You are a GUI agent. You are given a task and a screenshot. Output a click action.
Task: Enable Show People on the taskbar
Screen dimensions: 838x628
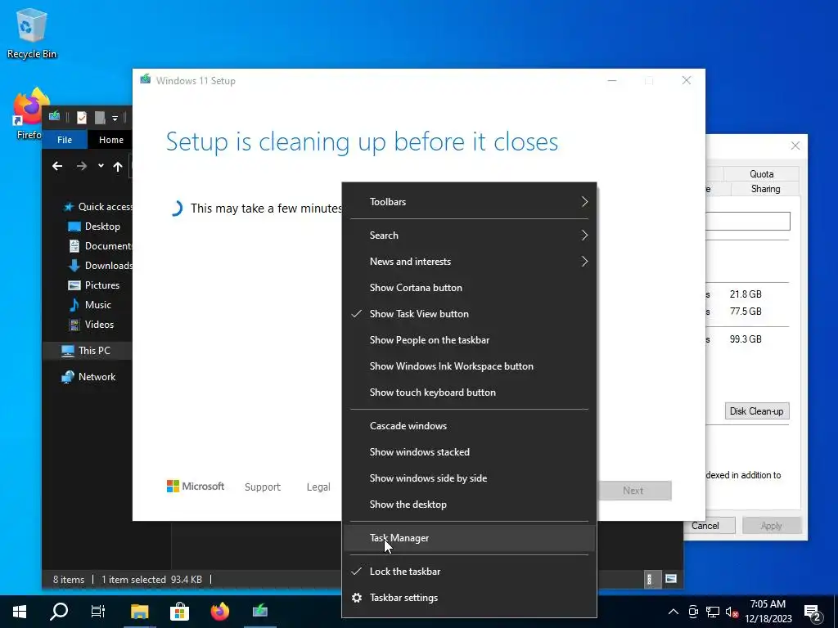[x=469, y=340]
